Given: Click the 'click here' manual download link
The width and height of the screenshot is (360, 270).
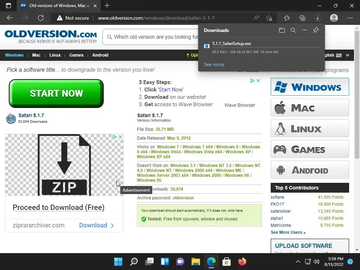Looking at the screenshot, I should pos(235,210).
